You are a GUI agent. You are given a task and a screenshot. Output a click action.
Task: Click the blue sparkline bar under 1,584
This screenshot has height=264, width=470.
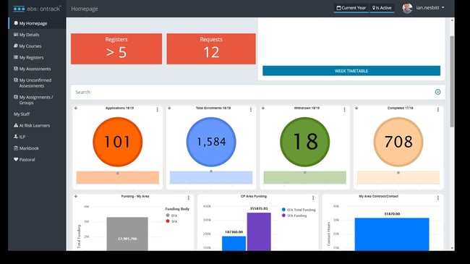click(x=211, y=177)
